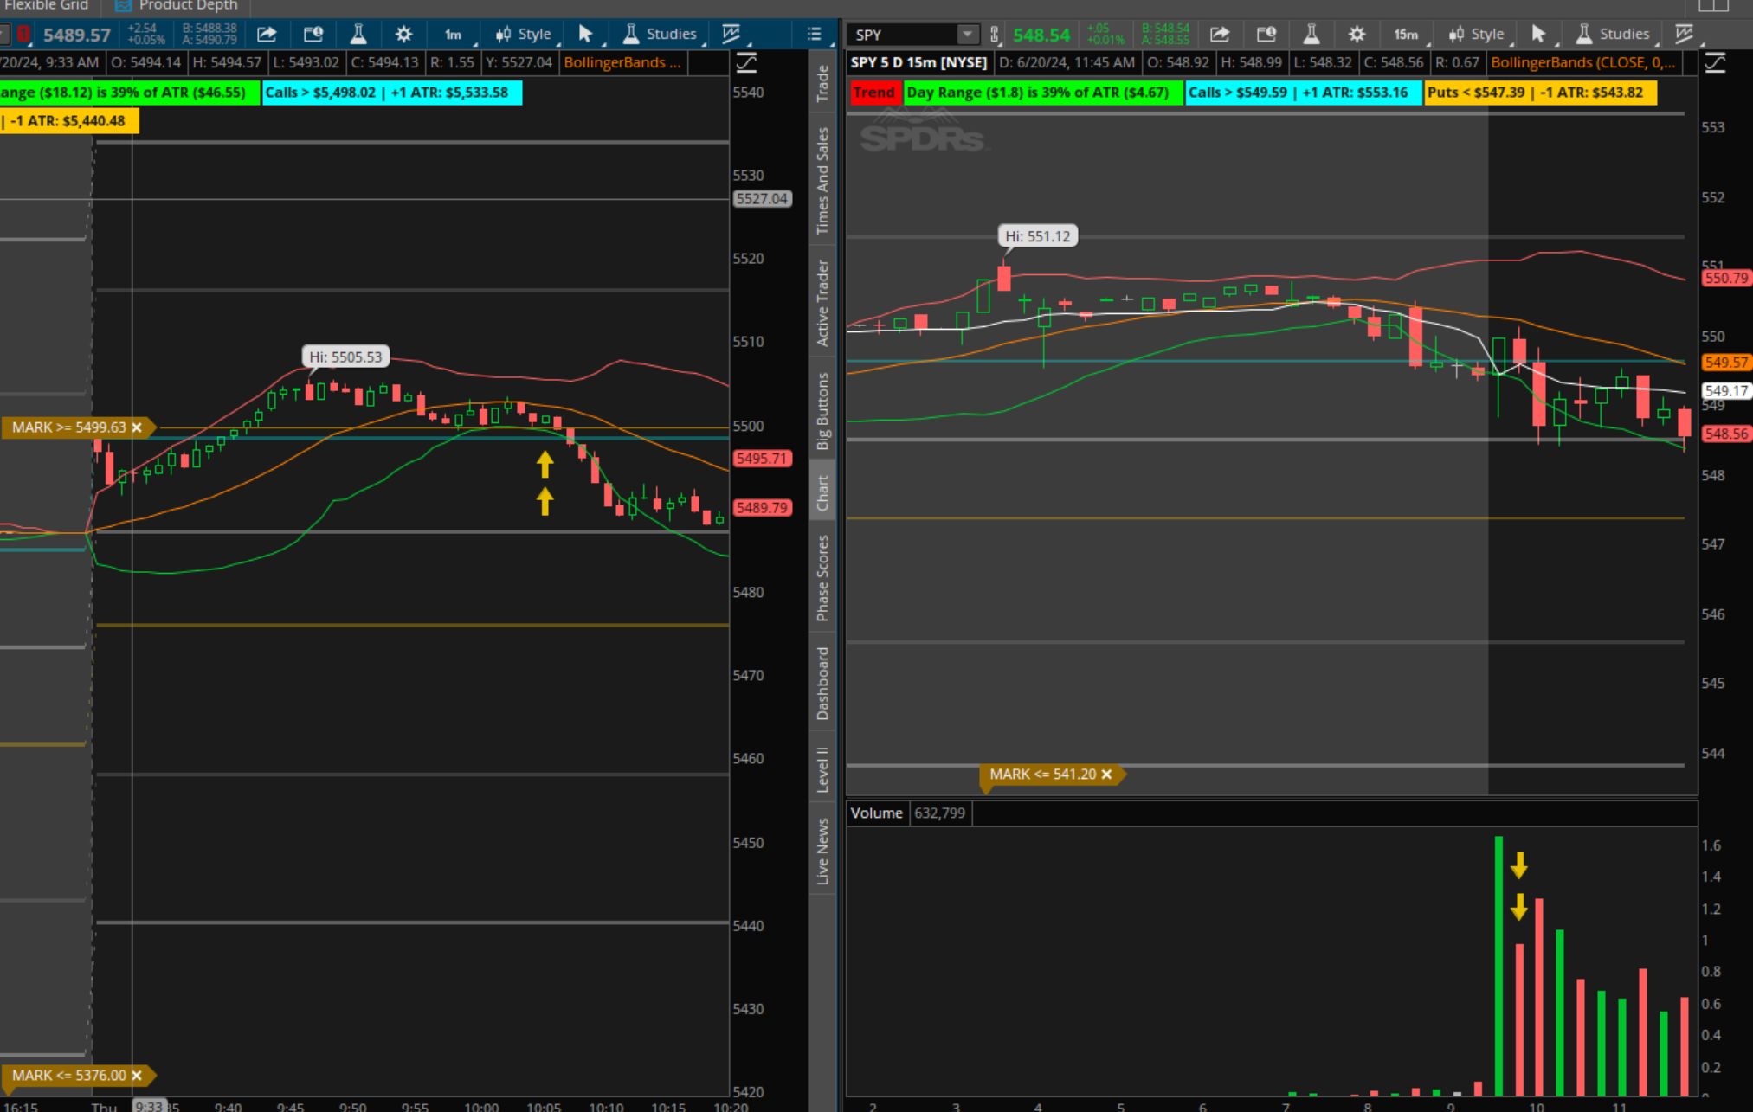Click the red Trend indicator label

coord(873,93)
